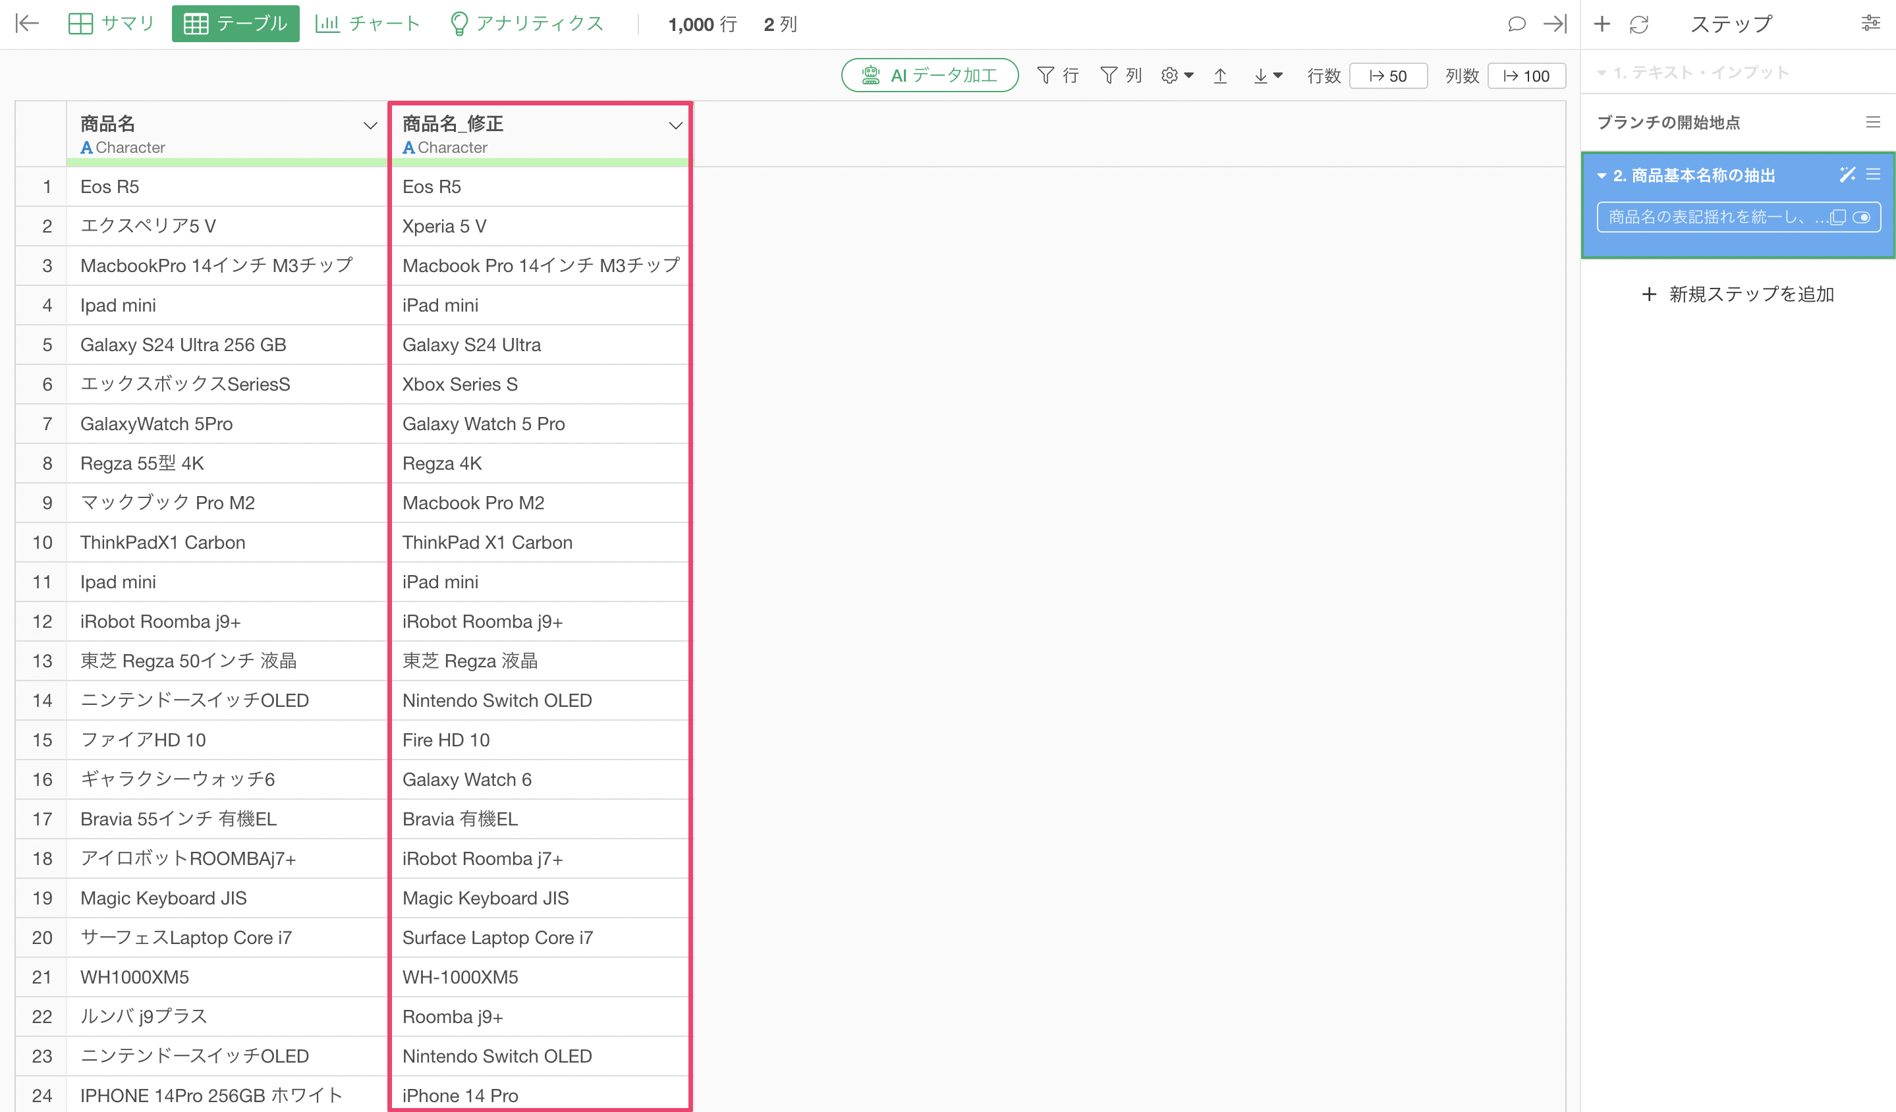Open the step panel settings sliders icon
Screen dimensions: 1896x1112
click(1870, 23)
